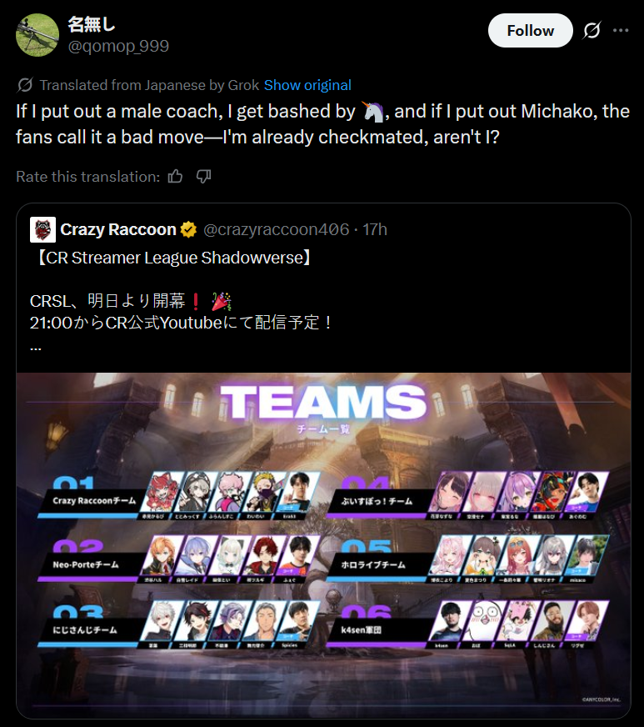The width and height of the screenshot is (644, 727).
Task: Rate the translation with thumbs down
Action: (x=203, y=176)
